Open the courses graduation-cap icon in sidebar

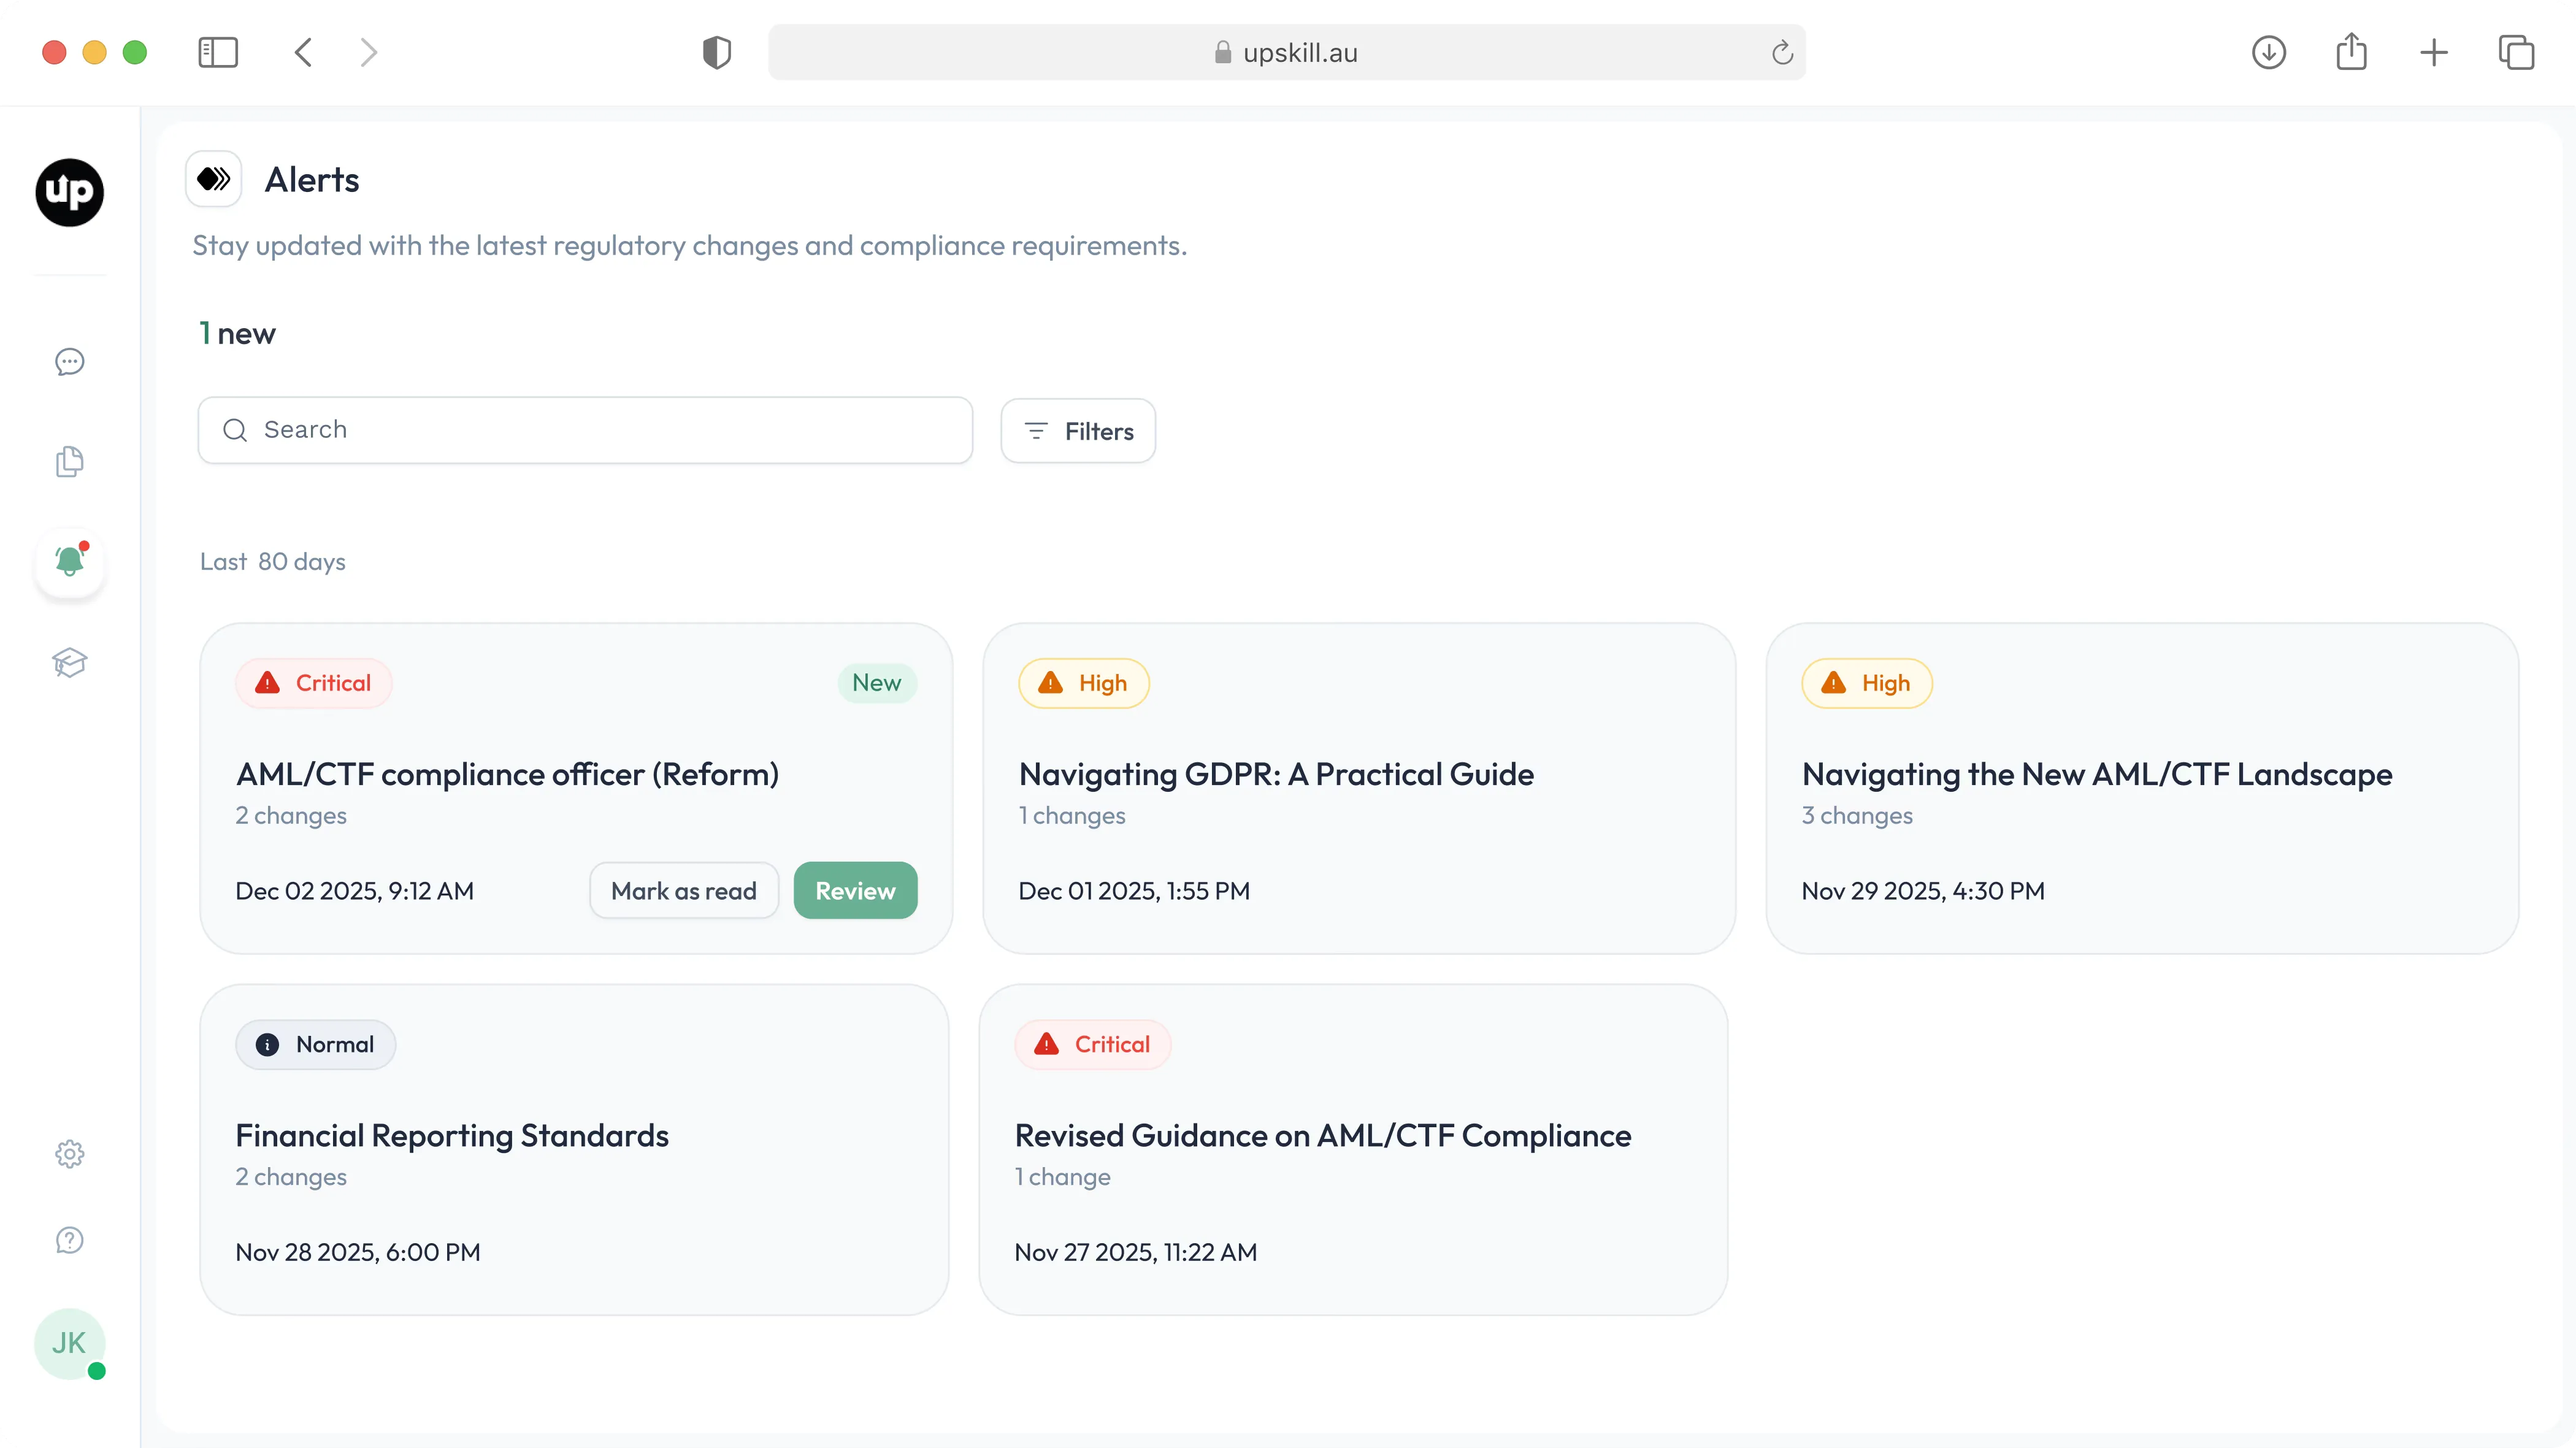[x=69, y=662]
